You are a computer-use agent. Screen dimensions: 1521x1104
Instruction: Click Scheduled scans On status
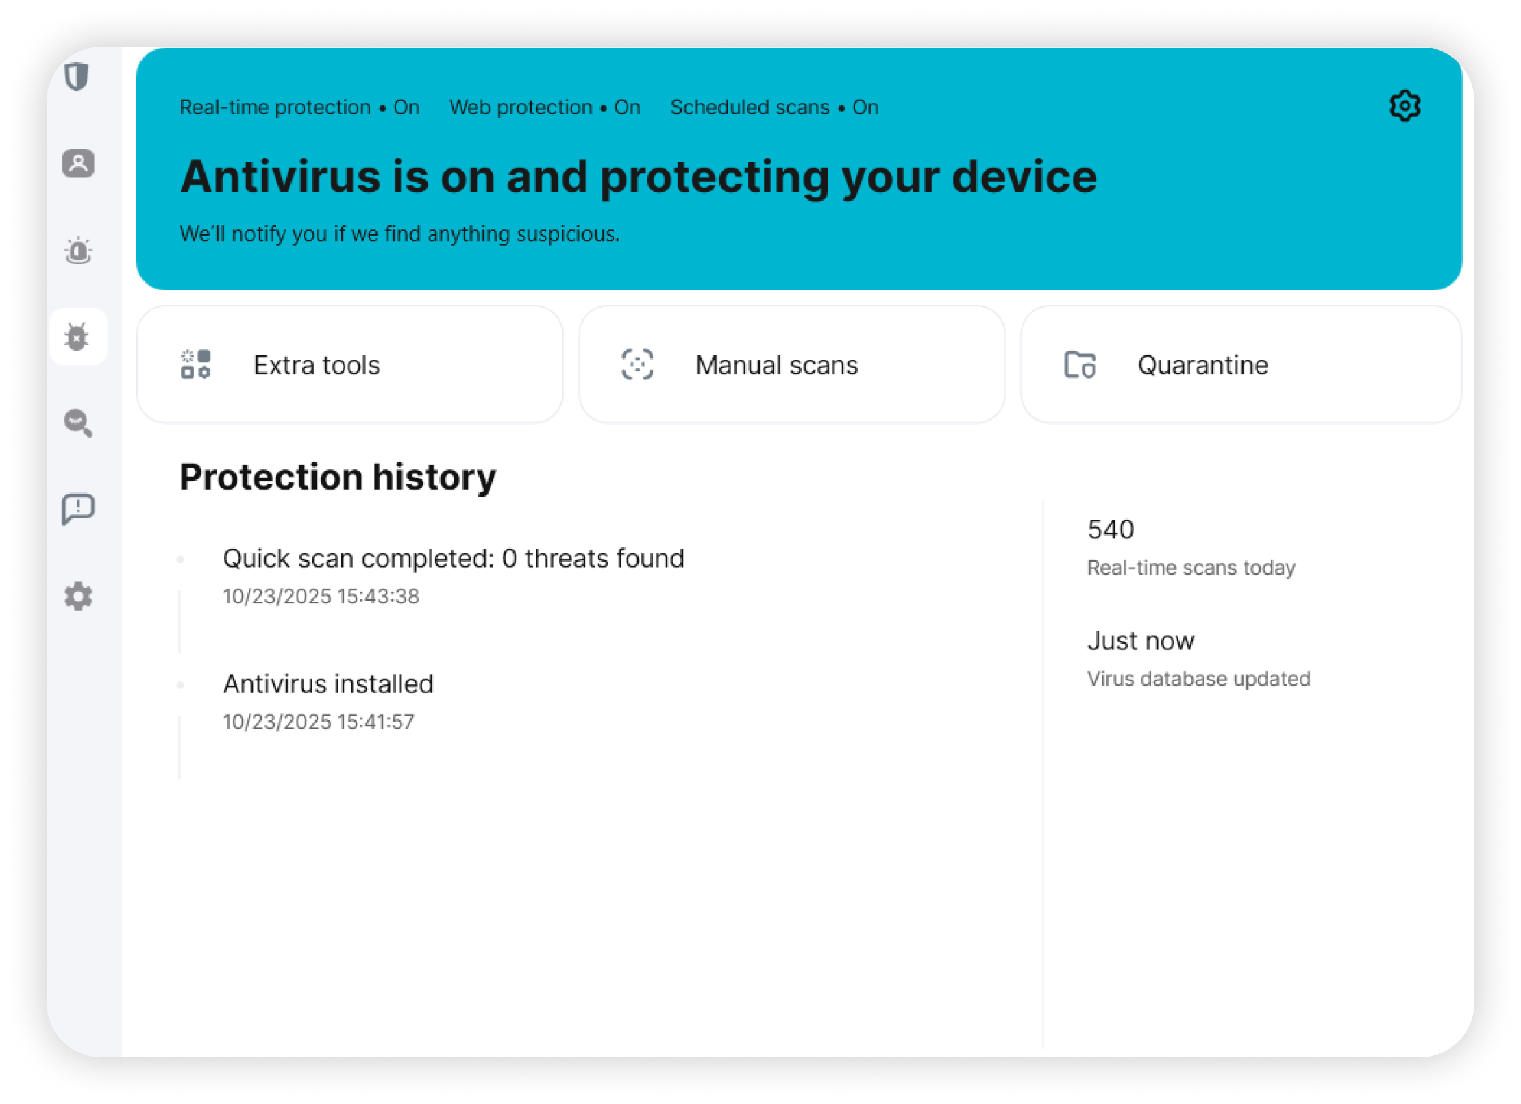pyautogui.click(x=774, y=108)
